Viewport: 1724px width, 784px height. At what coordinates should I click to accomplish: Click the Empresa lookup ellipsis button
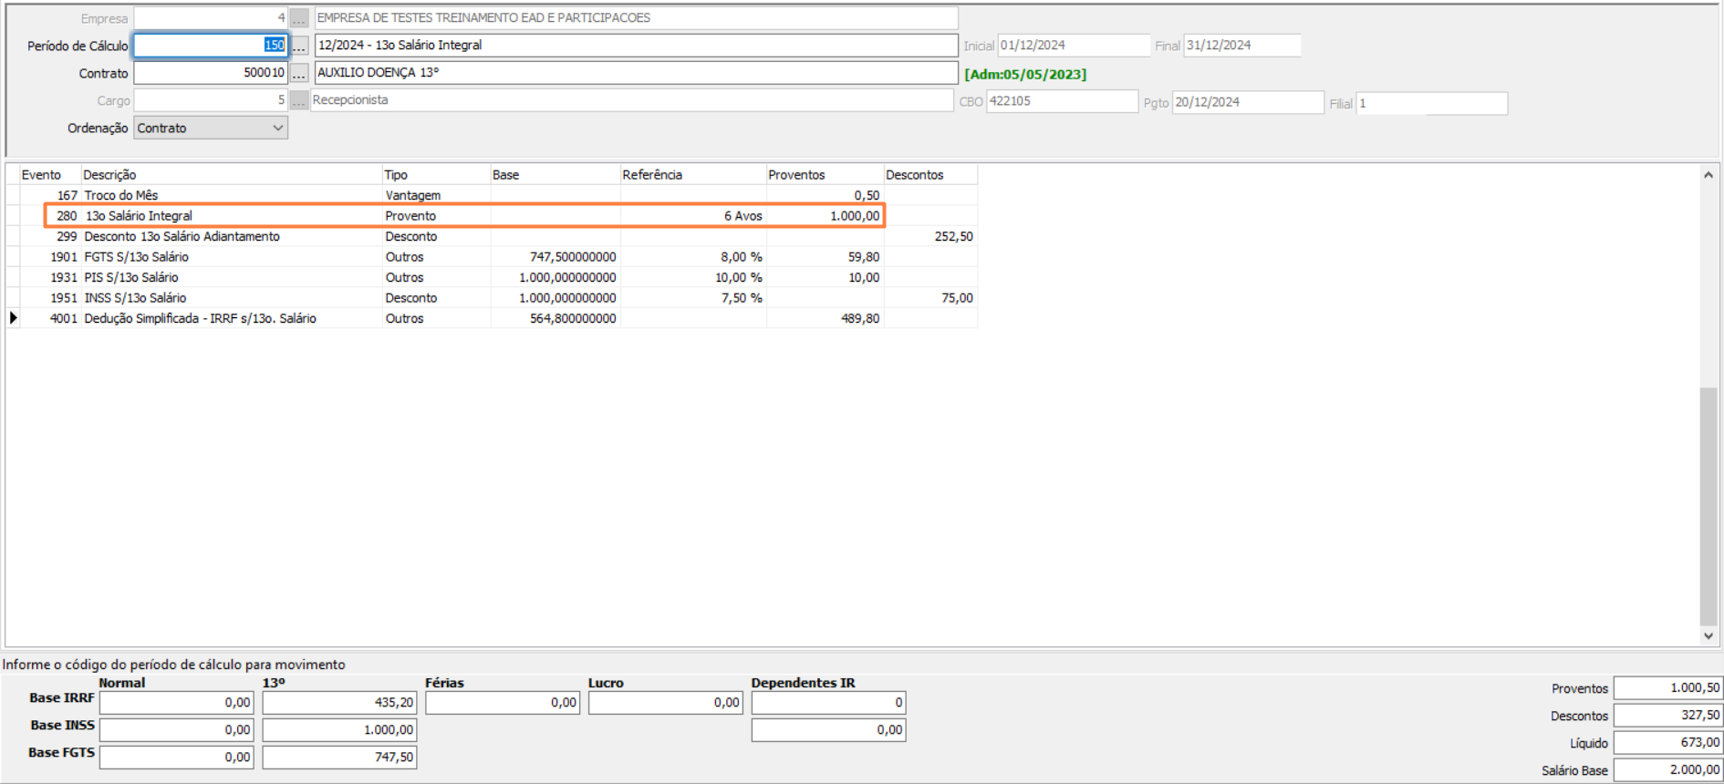point(299,18)
